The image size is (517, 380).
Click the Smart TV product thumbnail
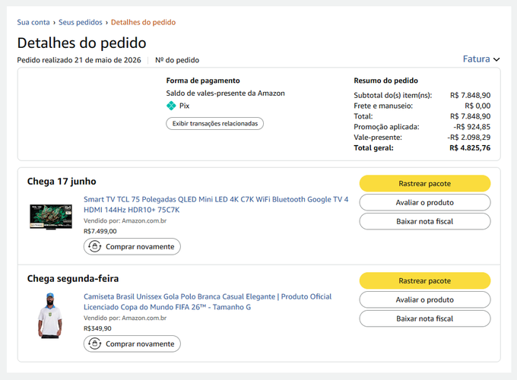coord(51,217)
